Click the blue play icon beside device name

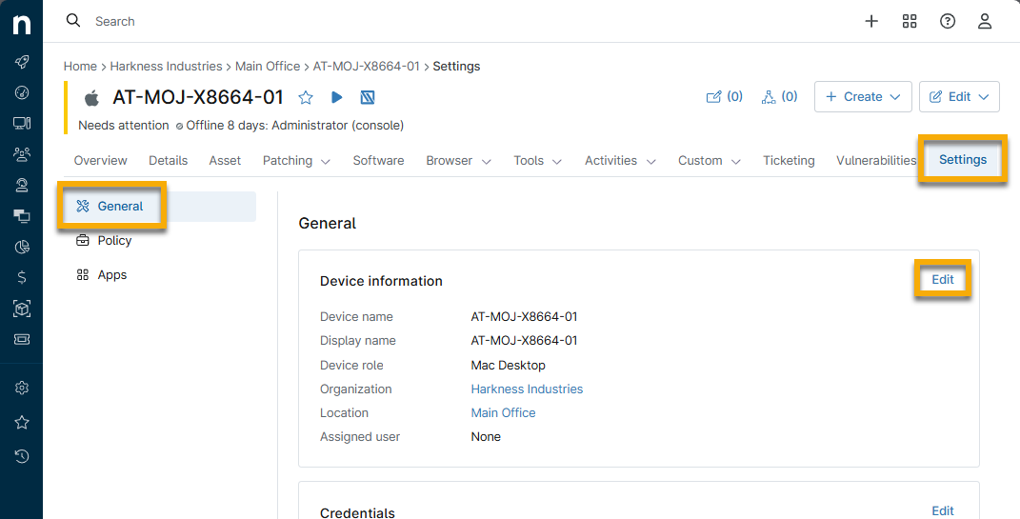coord(336,97)
